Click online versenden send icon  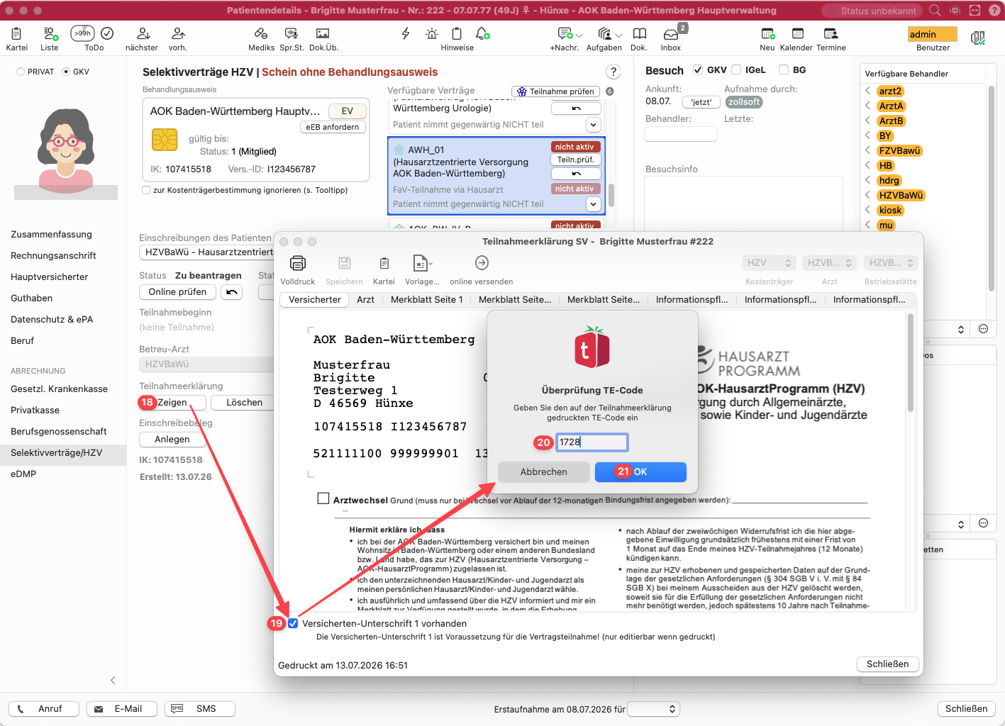(x=482, y=263)
